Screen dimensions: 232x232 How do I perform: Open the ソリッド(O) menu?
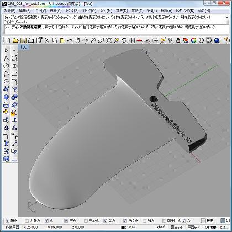(89, 11)
